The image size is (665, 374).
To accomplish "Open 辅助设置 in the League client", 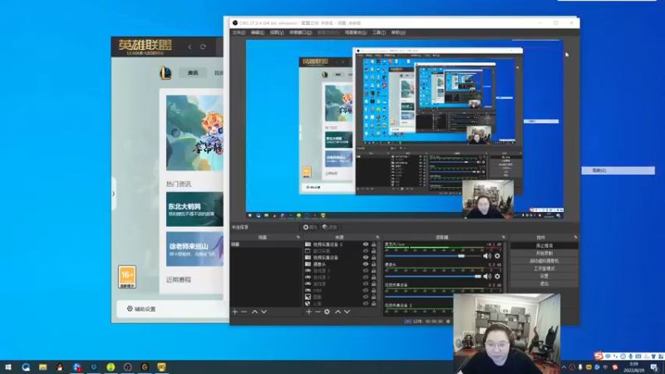I will [141, 308].
